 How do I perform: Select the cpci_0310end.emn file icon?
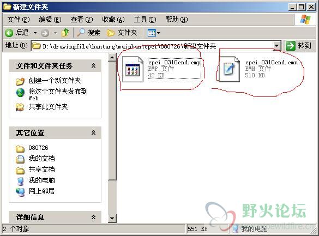[229, 69]
